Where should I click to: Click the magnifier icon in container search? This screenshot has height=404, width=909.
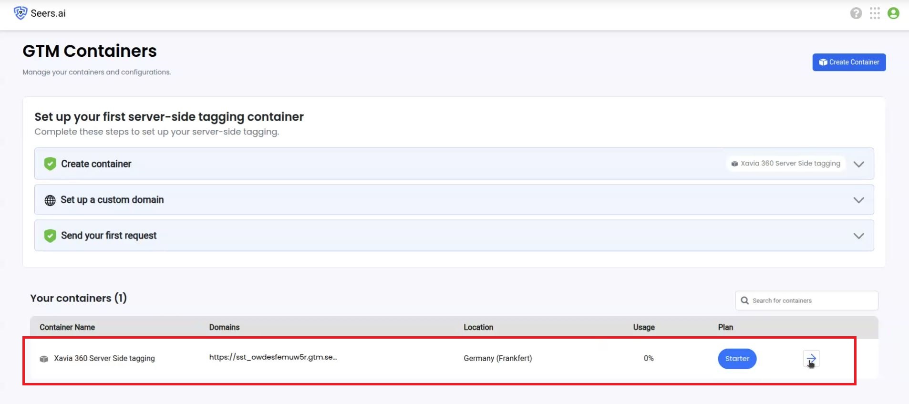744,300
